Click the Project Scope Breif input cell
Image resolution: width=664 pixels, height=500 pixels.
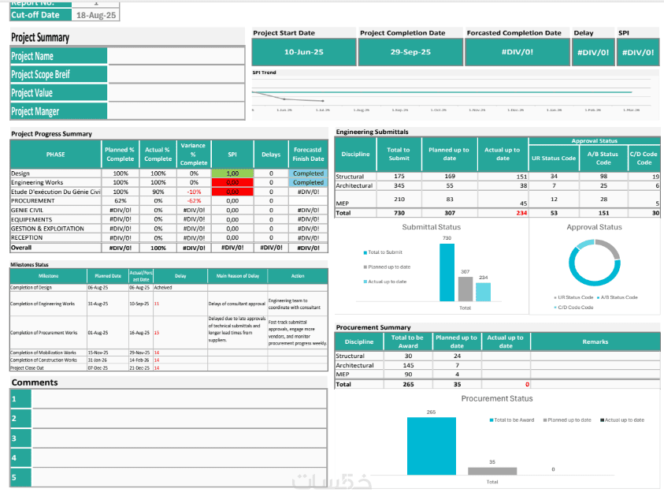click(x=176, y=74)
